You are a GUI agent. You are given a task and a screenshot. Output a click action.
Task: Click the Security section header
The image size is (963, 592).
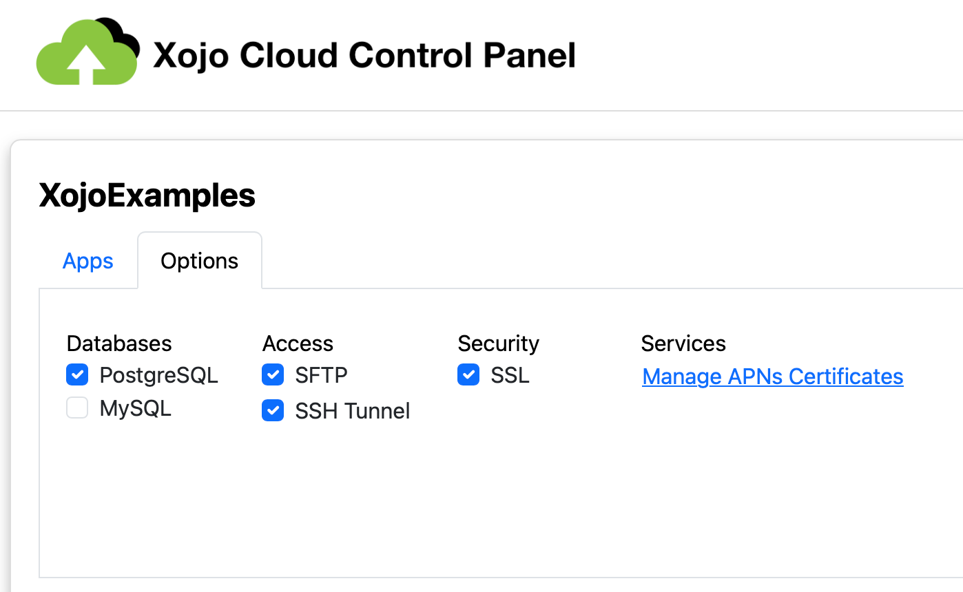coord(498,343)
